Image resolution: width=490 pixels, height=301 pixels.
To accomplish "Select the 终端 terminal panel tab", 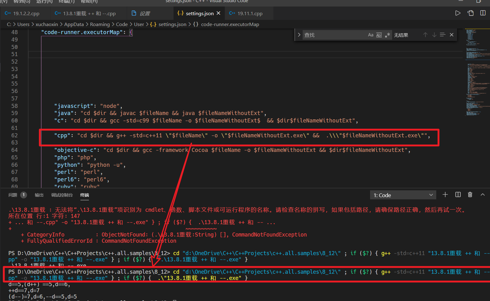I will click(85, 195).
